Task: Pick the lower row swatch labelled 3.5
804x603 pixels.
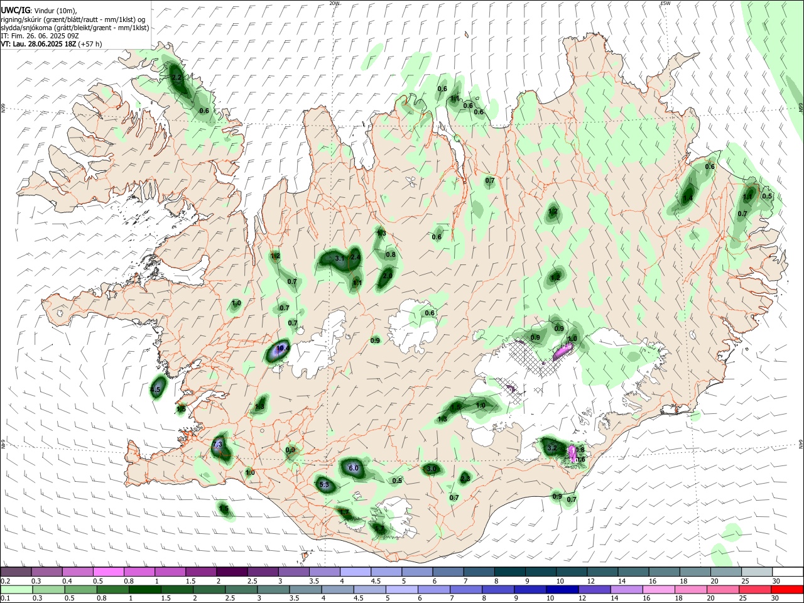Action: [305, 589]
